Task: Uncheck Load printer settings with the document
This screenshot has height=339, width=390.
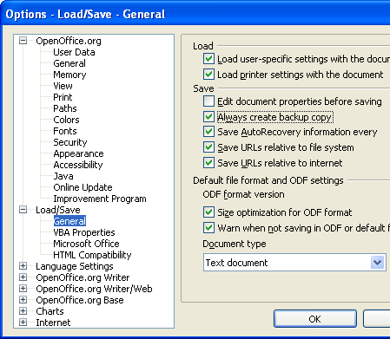Action: coord(208,75)
